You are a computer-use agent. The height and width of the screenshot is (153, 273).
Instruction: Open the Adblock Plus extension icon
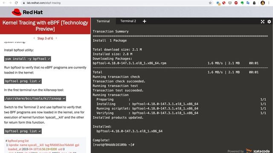[236, 3]
